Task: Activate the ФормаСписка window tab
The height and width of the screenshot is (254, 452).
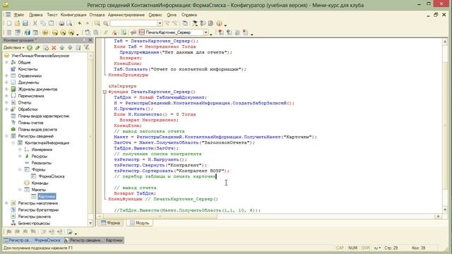Action: [x=32, y=240]
